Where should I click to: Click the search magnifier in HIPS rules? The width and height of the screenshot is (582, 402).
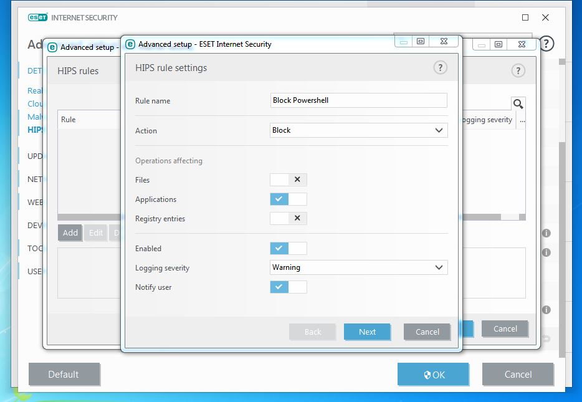pos(518,104)
